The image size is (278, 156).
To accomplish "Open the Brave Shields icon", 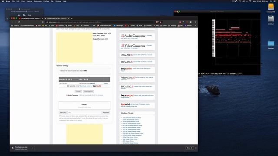I will (x=157, y=22).
